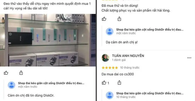
Task: Click the '10 tháng trước' timestamp beside the stars
Action: [130, 68]
